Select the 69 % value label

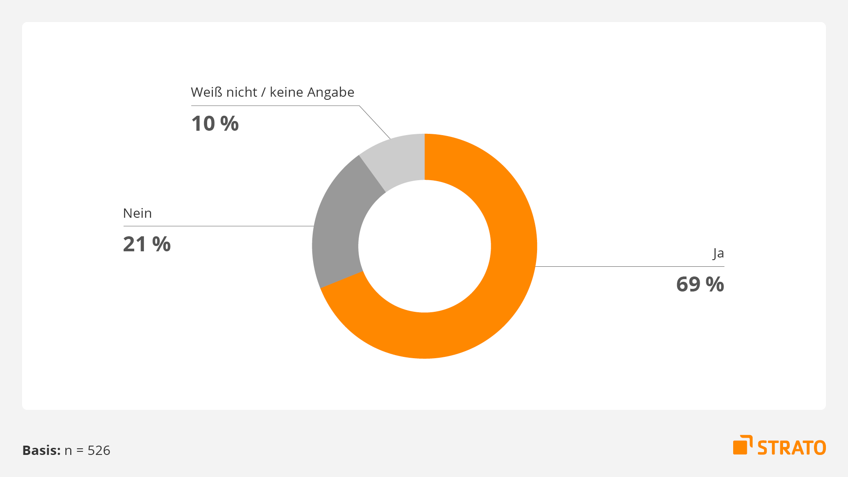click(700, 284)
